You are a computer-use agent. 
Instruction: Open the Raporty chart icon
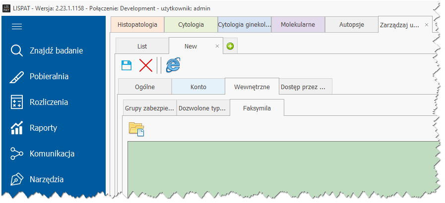(x=17, y=128)
